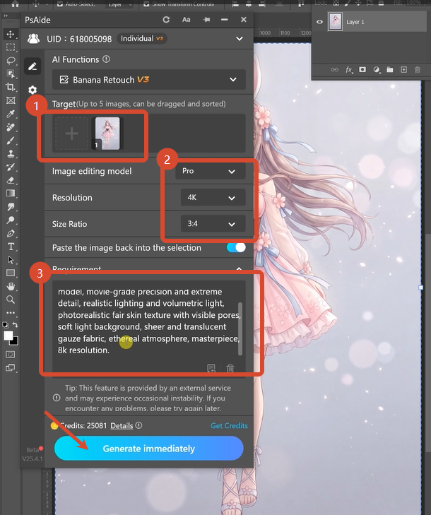
Task: Select the Spot Healing Brush tool
Action: [11, 127]
